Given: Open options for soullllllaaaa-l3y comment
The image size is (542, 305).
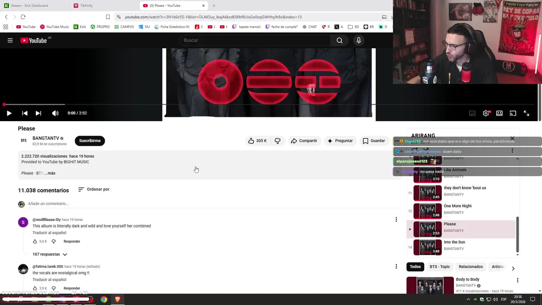Looking at the screenshot, I should click(x=396, y=219).
